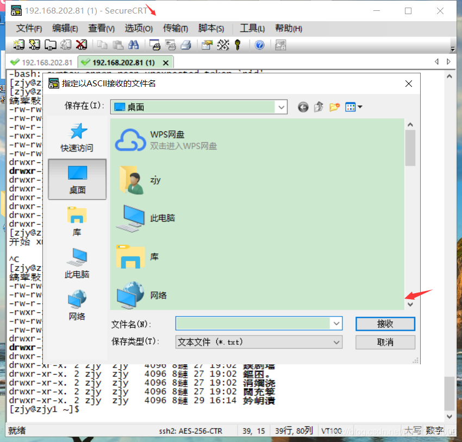Switch to first 192.168.202.81 tab

[41, 62]
